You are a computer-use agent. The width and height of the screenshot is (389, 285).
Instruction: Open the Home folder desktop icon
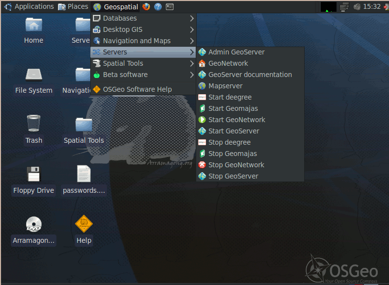[34, 25]
